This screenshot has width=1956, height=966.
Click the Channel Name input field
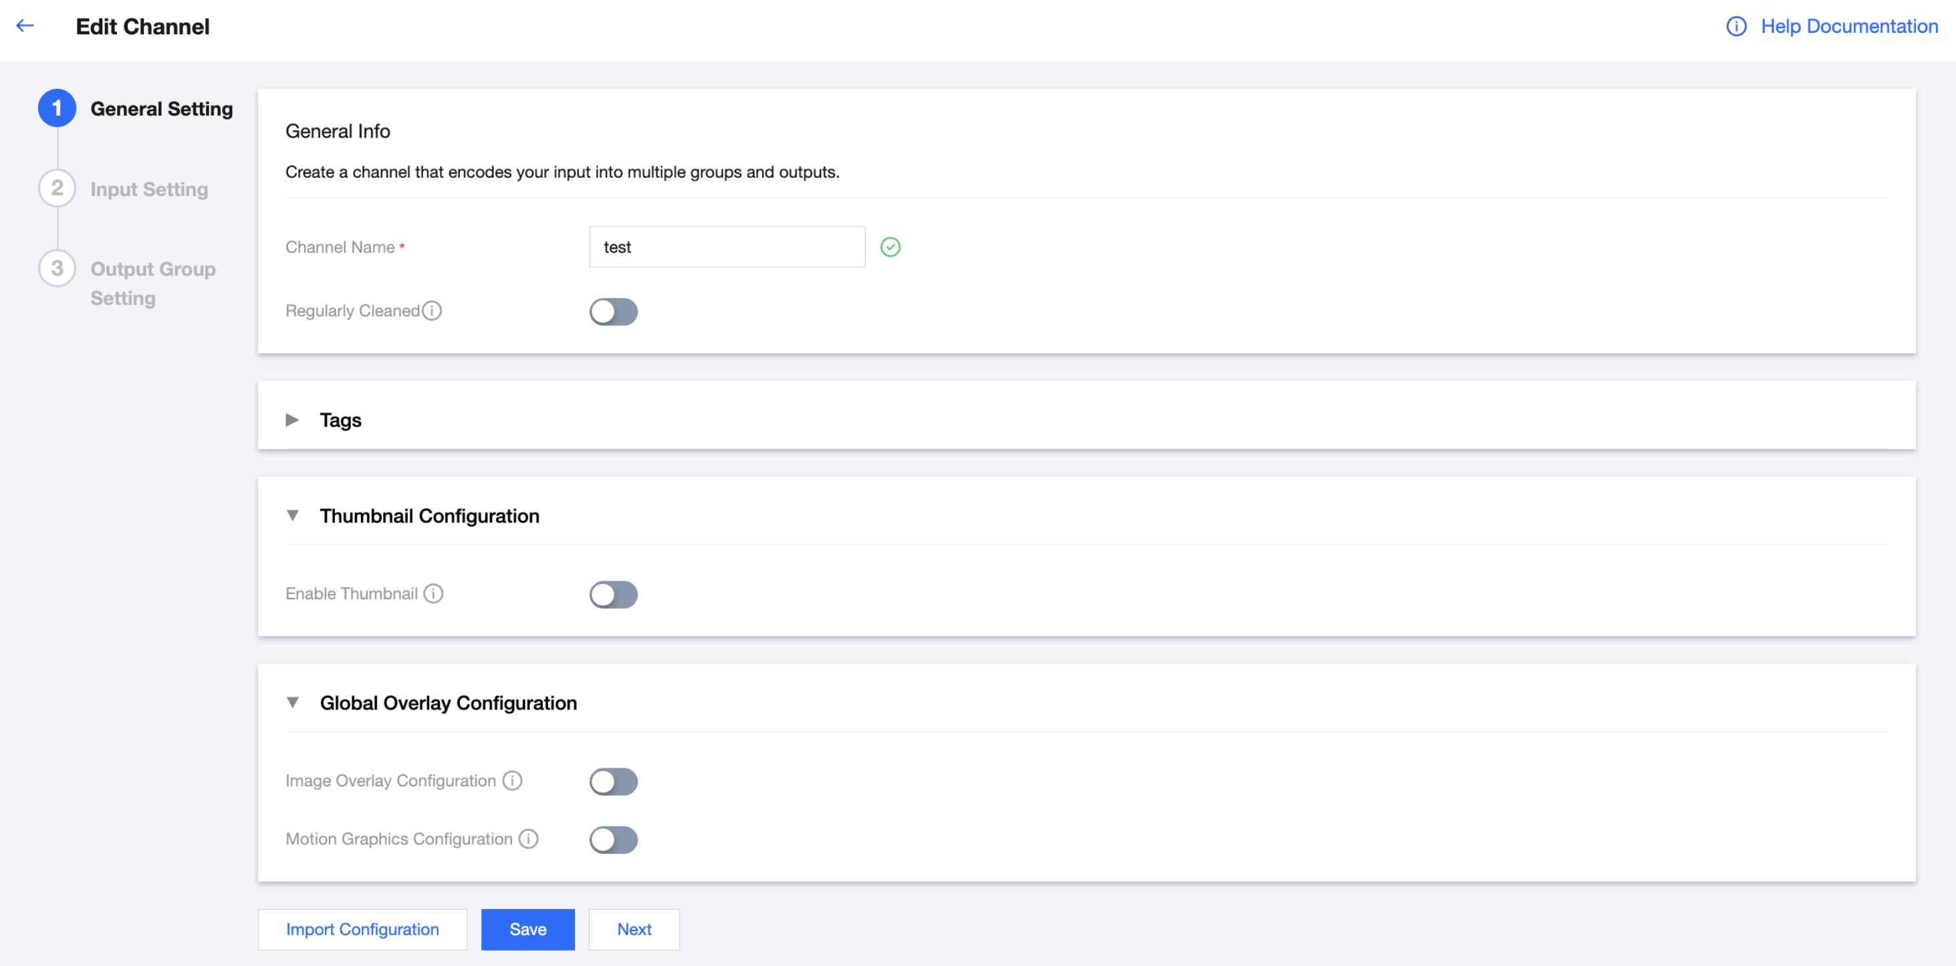click(x=727, y=247)
